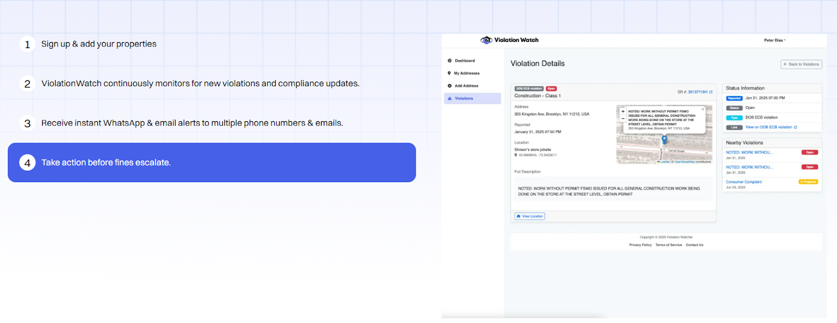Close the map popup with the X
The image size is (837, 323).
pos(703,109)
